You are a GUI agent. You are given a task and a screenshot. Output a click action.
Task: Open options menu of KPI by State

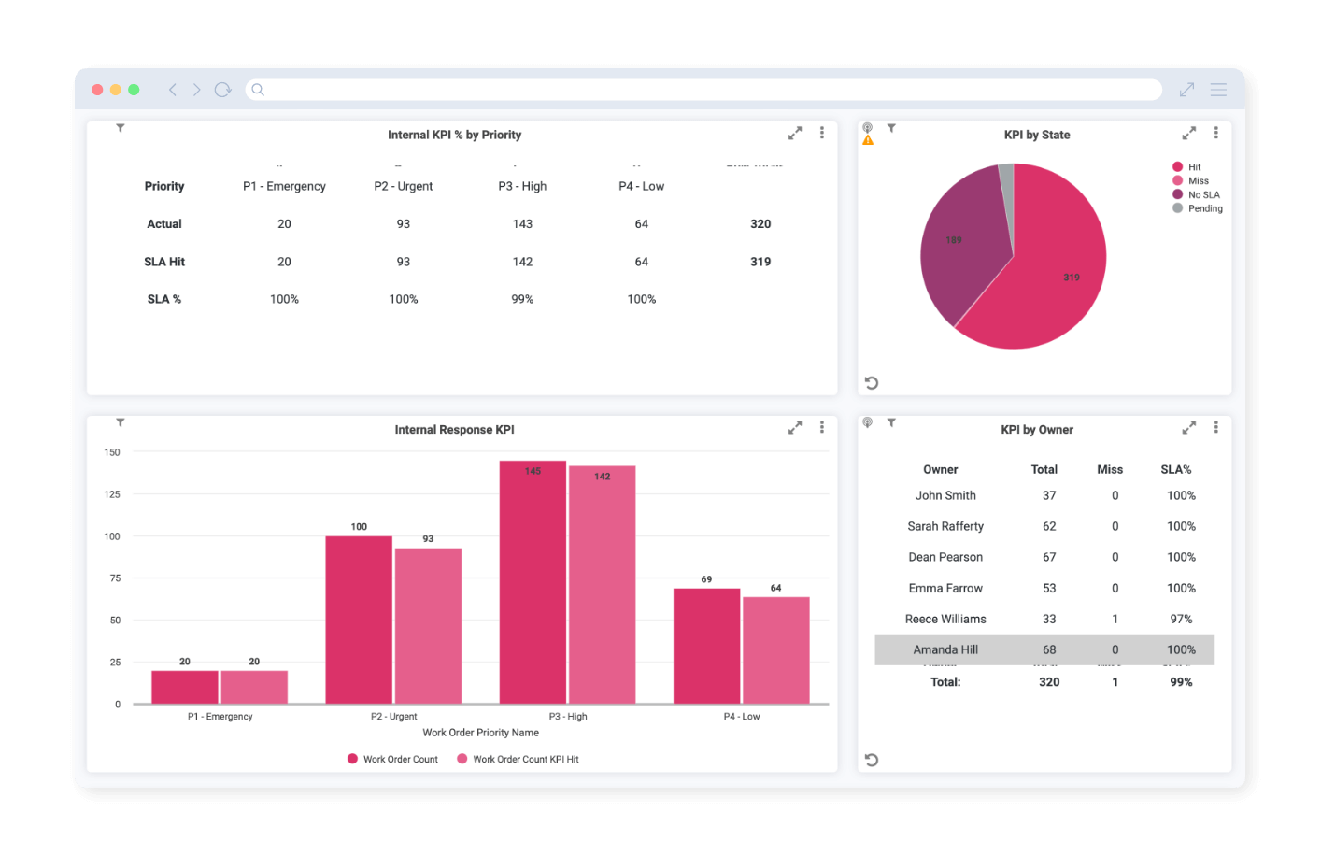[x=1216, y=133]
